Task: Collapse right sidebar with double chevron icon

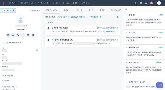Action: [x=126, y=9]
